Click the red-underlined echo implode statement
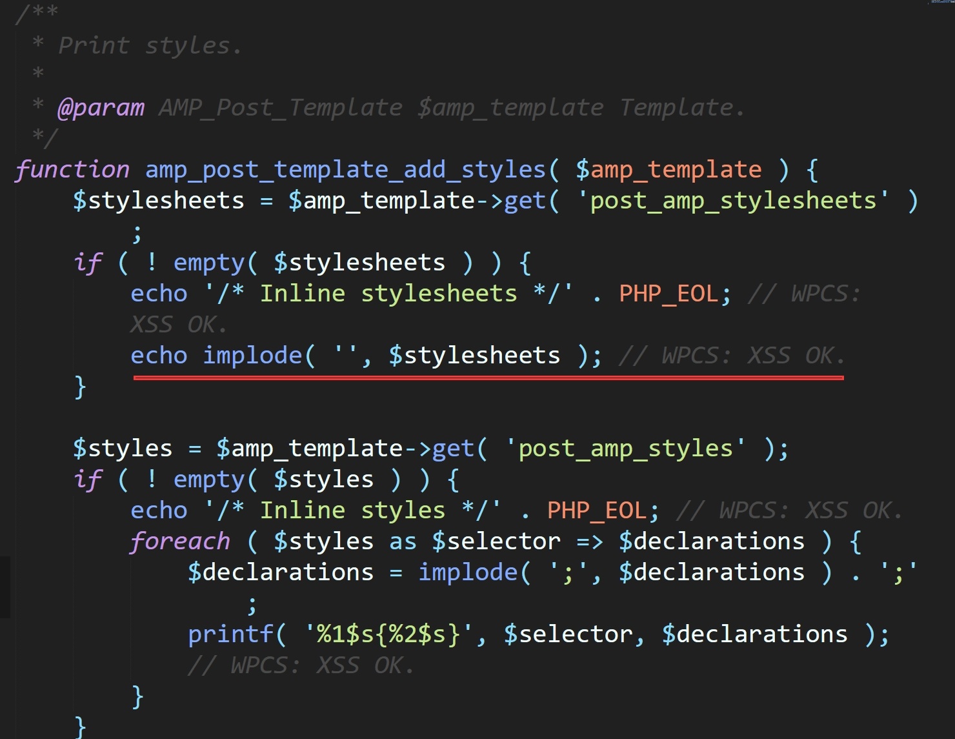This screenshot has height=739, width=955. pyautogui.click(x=366, y=356)
